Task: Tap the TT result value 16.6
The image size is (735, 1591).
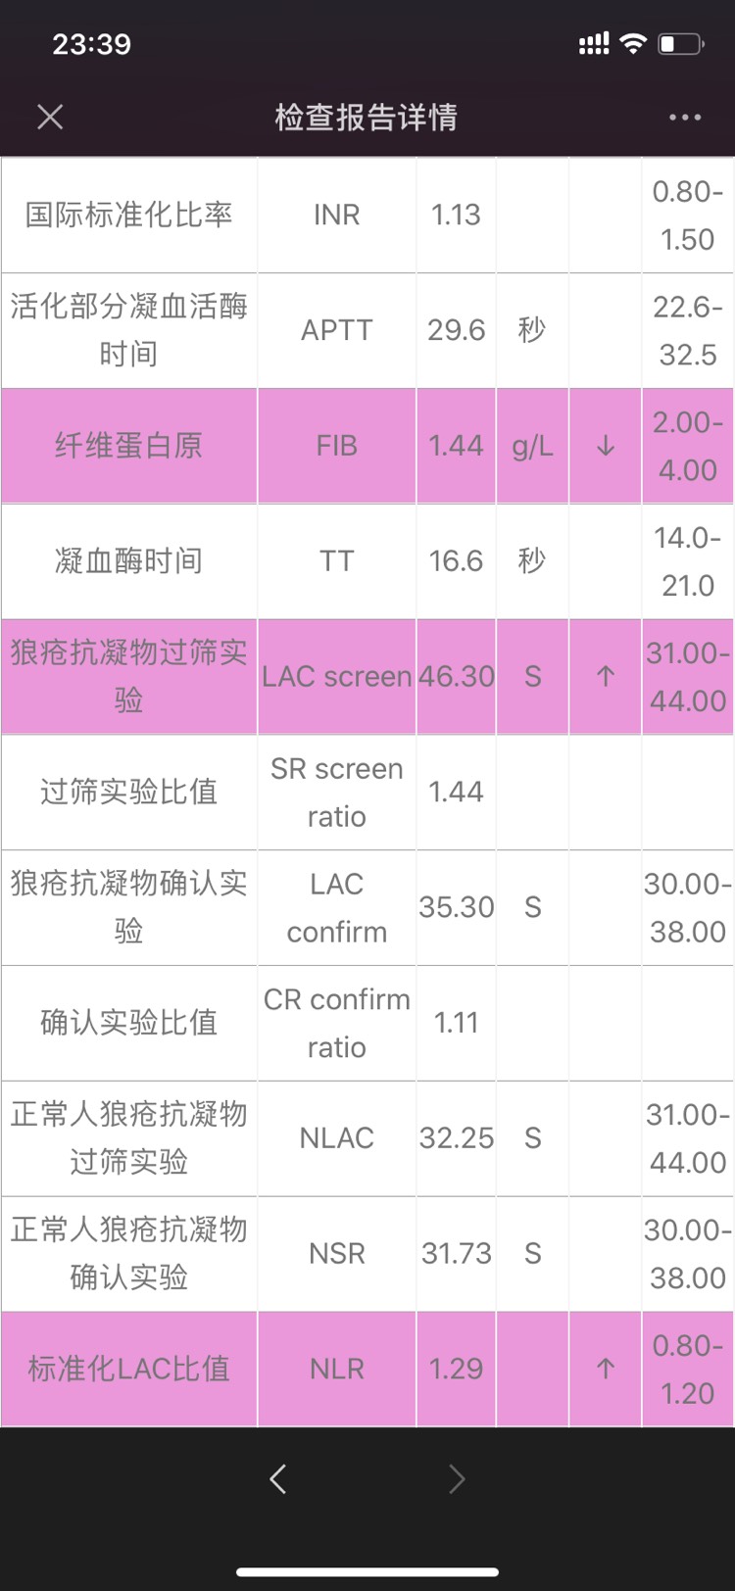Action: coord(456,561)
